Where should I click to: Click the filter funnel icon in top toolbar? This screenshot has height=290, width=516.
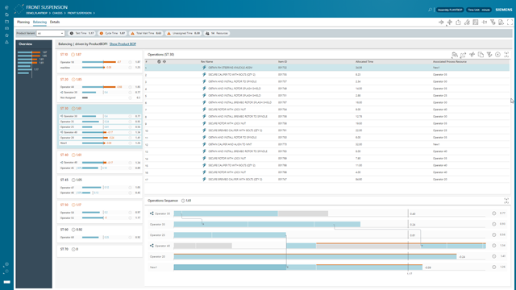(x=493, y=22)
